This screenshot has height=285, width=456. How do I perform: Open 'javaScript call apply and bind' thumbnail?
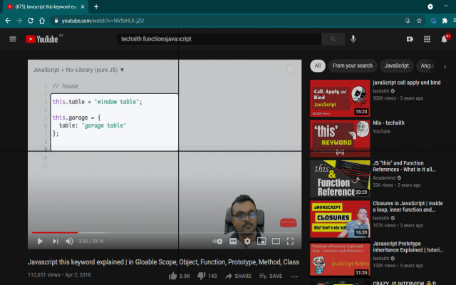(339, 98)
